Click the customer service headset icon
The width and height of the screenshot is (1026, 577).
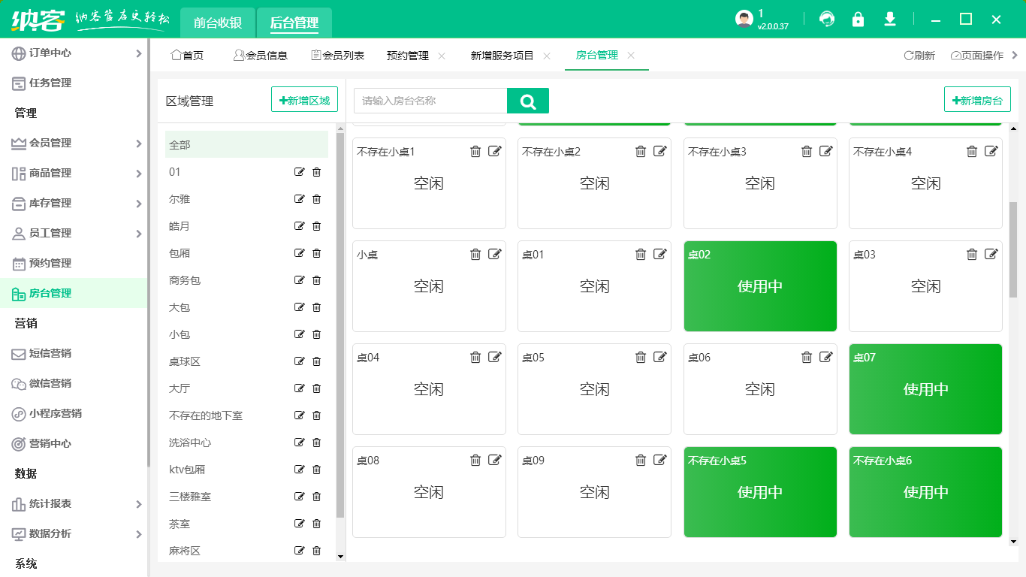827,20
